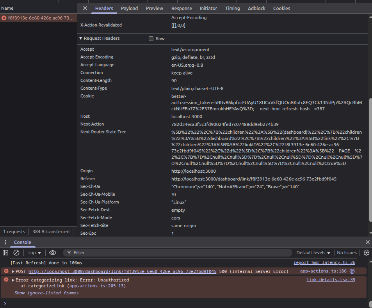Close the request details panel
This screenshot has height=308, width=372.
tap(85, 8)
